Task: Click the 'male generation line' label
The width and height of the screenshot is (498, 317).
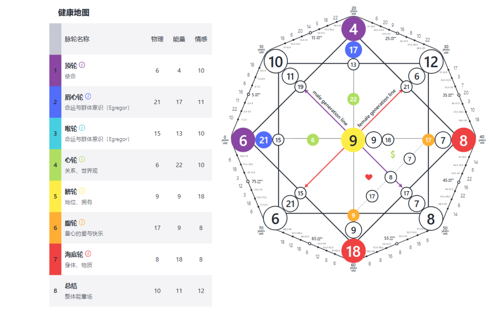Action: tap(329, 105)
